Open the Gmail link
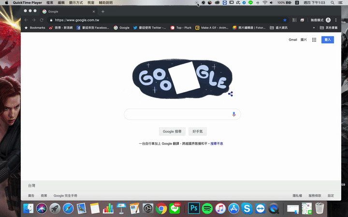This screenshot has width=348, height=217. pos(293,40)
